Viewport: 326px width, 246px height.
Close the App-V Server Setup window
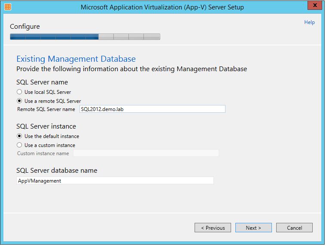click(x=315, y=5)
